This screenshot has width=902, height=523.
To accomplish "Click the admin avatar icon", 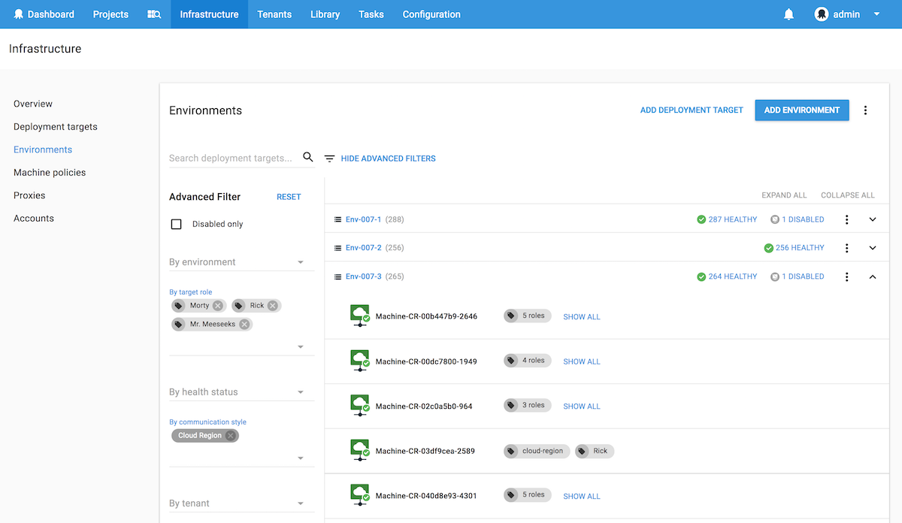I will 820,14.
